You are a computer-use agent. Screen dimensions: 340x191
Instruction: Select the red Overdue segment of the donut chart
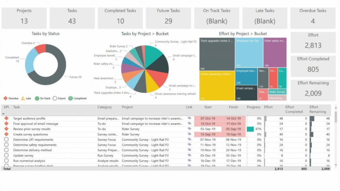click(x=41, y=49)
